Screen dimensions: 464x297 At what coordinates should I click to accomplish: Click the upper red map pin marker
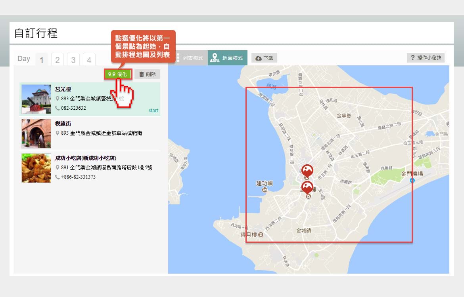[x=307, y=170]
